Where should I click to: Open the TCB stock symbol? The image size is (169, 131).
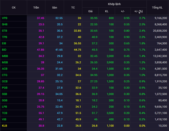click(x=4, y=113)
